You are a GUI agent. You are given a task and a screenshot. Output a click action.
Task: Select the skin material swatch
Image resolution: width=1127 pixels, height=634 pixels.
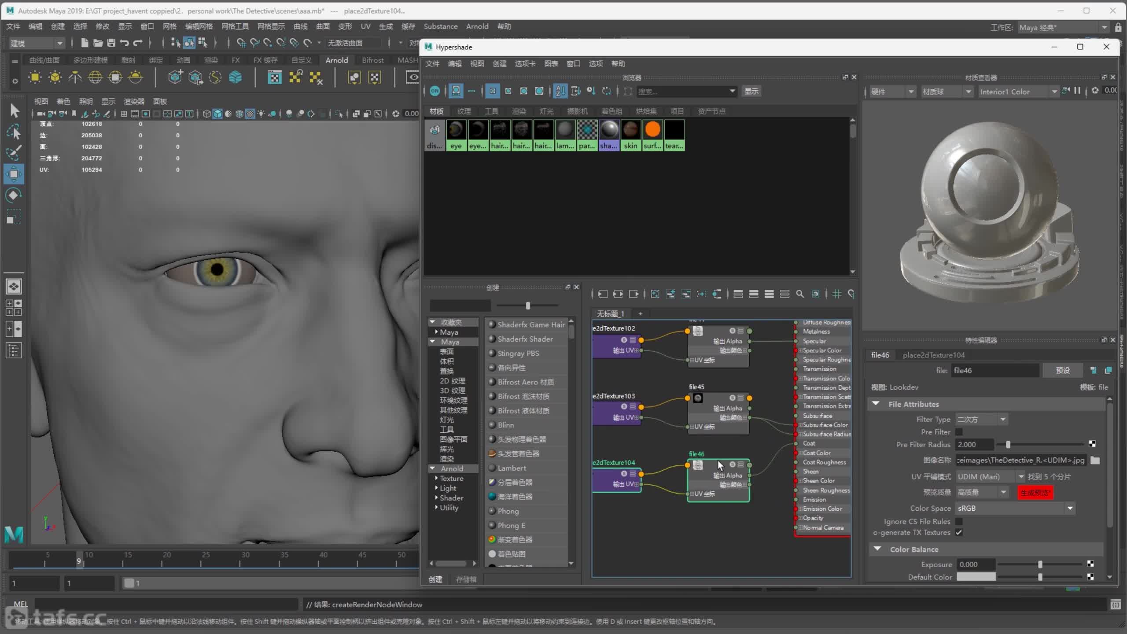[630, 135]
